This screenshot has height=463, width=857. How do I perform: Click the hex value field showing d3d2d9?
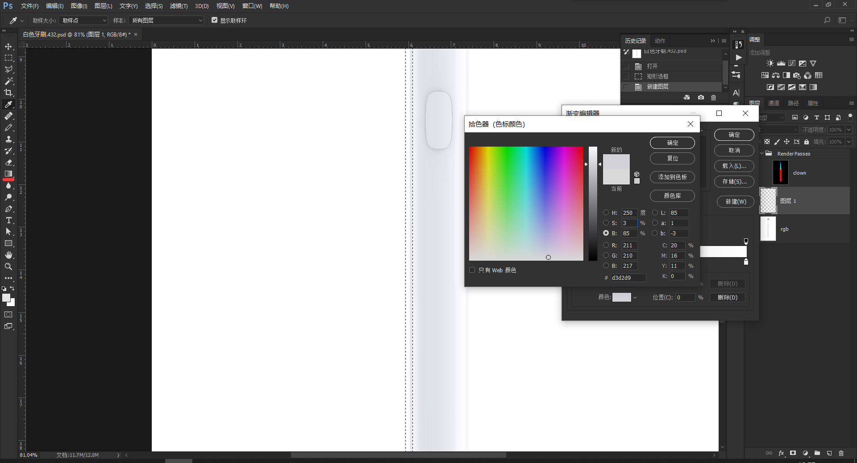click(x=628, y=278)
